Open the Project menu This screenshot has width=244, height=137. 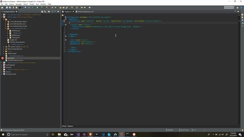coord(32,4)
